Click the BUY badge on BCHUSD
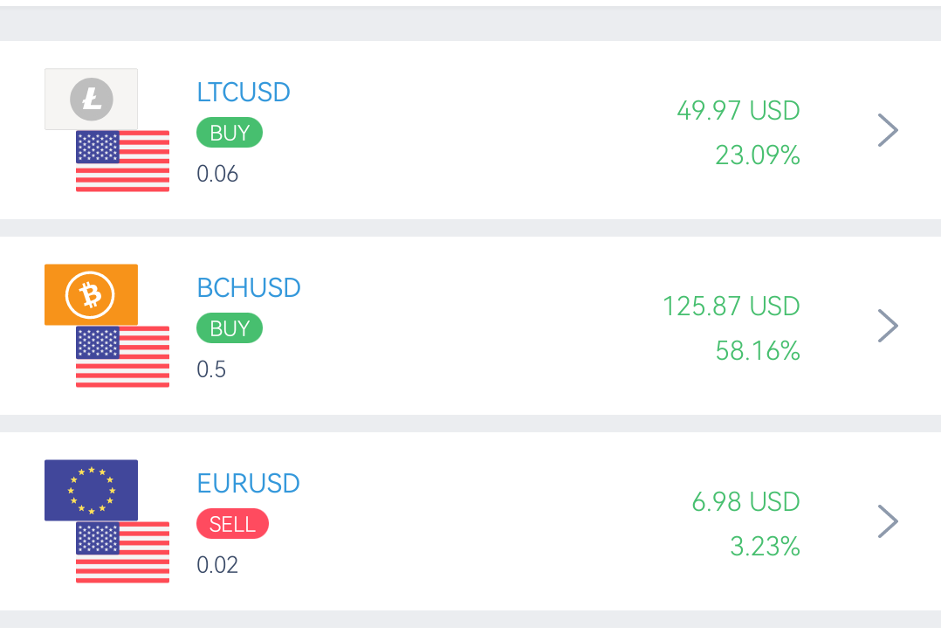941x634 pixels. click(230, 328)
